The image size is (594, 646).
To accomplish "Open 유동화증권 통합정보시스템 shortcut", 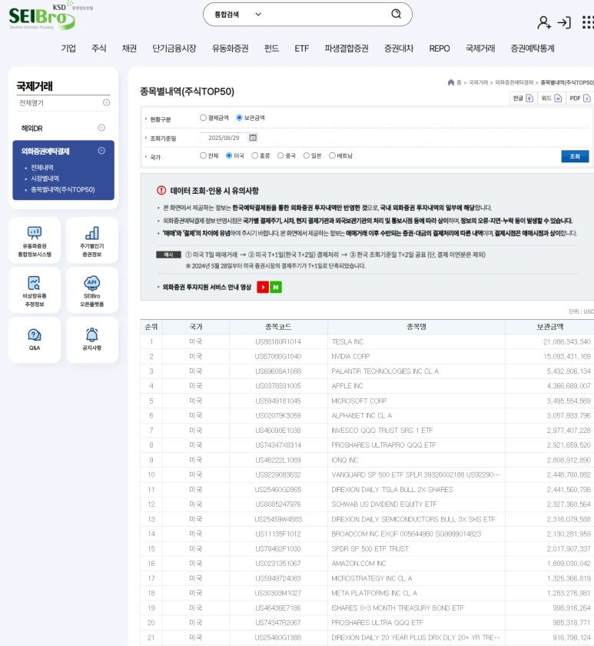I will click(x=35, y=241).
